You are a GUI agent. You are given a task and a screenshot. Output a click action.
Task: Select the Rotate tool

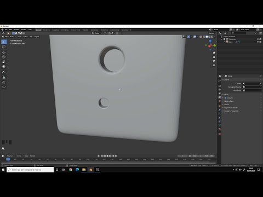pos(4,57)
